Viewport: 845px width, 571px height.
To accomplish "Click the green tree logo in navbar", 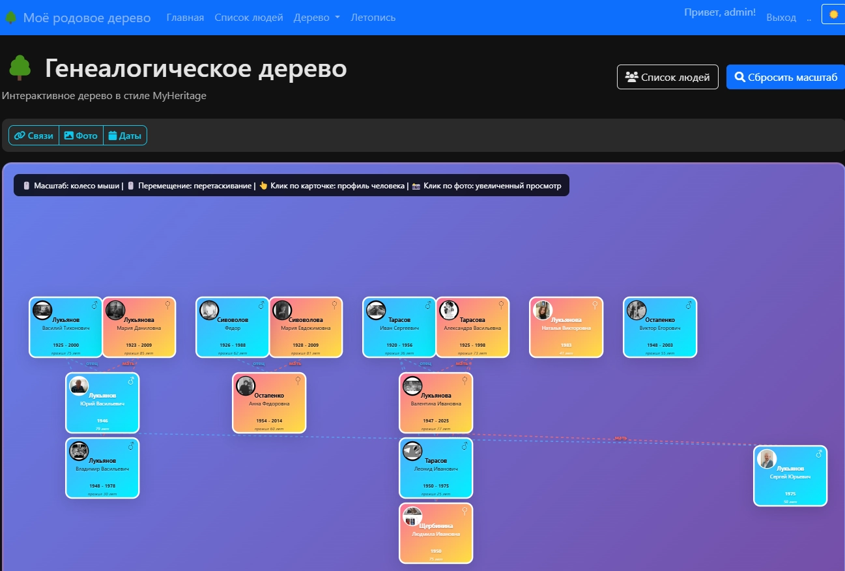I will point(10,18).
